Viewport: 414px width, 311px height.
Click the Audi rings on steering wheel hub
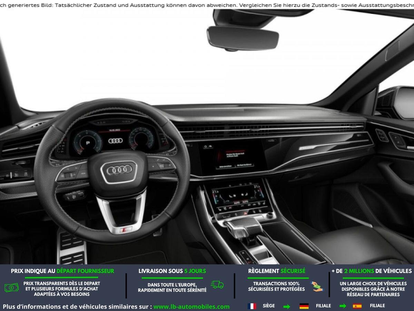click(119, 170)
